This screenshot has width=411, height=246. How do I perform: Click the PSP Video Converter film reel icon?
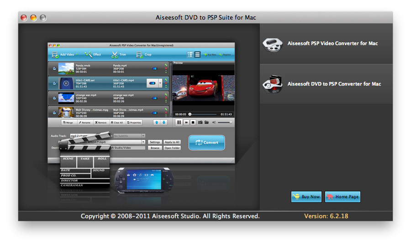tap(273, 44)
